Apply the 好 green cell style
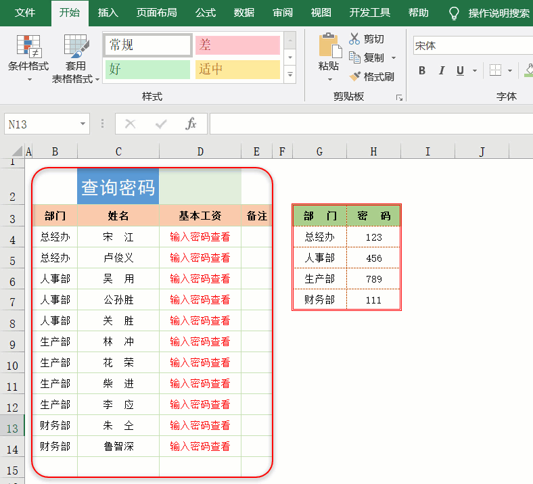This screenshot has height=484, width=533. (147, 70)
